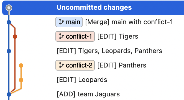This screenshot has width=184, height=100.
Task: Click blue node for ADD team Jaguars commit
Action: coord(9,94)
